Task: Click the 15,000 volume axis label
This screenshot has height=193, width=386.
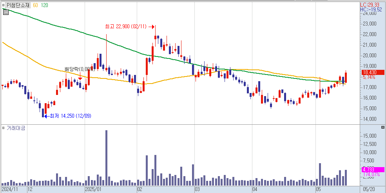Action: (370, 136)
